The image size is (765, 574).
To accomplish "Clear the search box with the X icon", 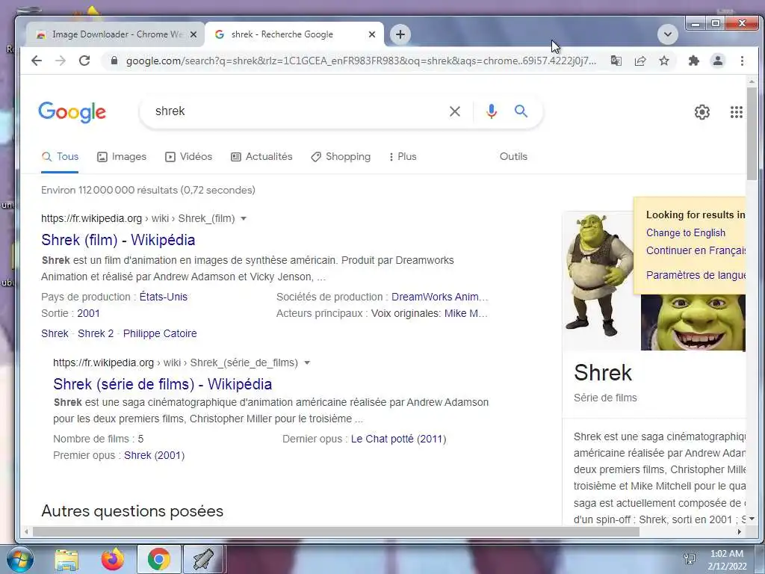I will coord(455,111).
